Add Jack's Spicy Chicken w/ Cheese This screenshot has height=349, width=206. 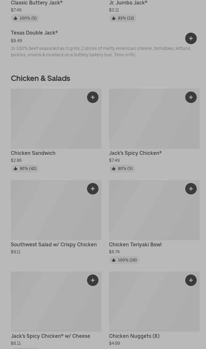pos(93,280)
